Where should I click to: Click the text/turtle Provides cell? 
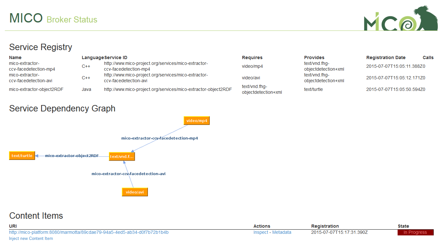pos(314,89)
